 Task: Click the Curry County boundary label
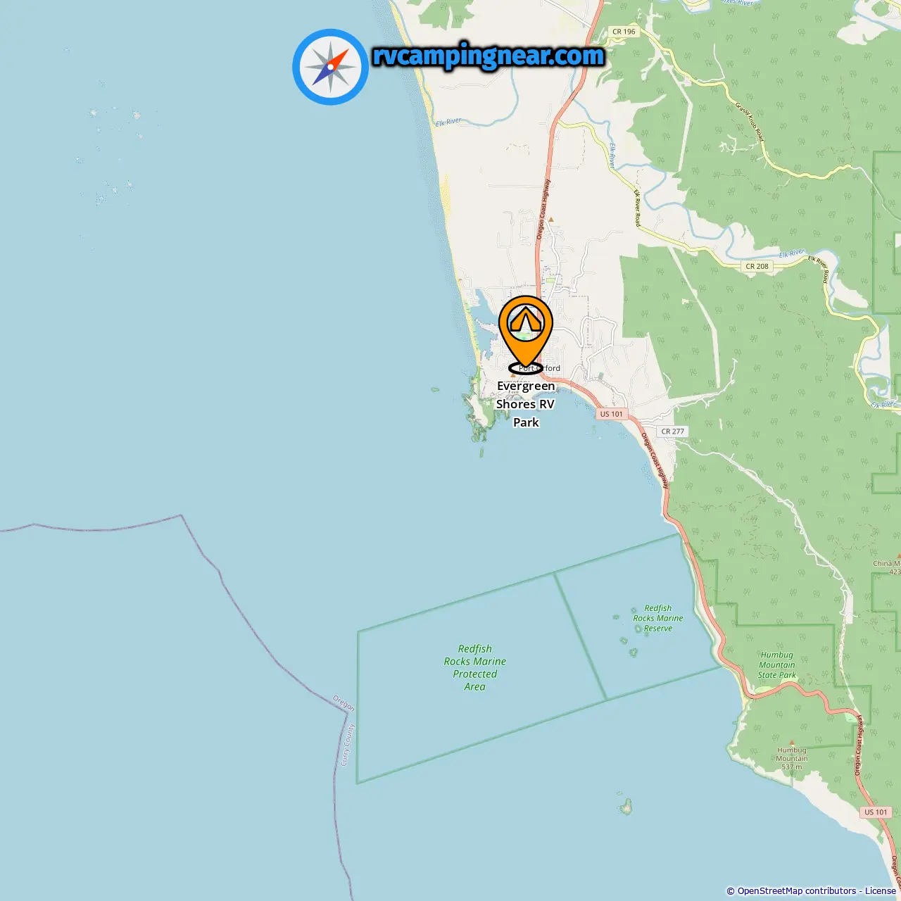tap(347, 745)
